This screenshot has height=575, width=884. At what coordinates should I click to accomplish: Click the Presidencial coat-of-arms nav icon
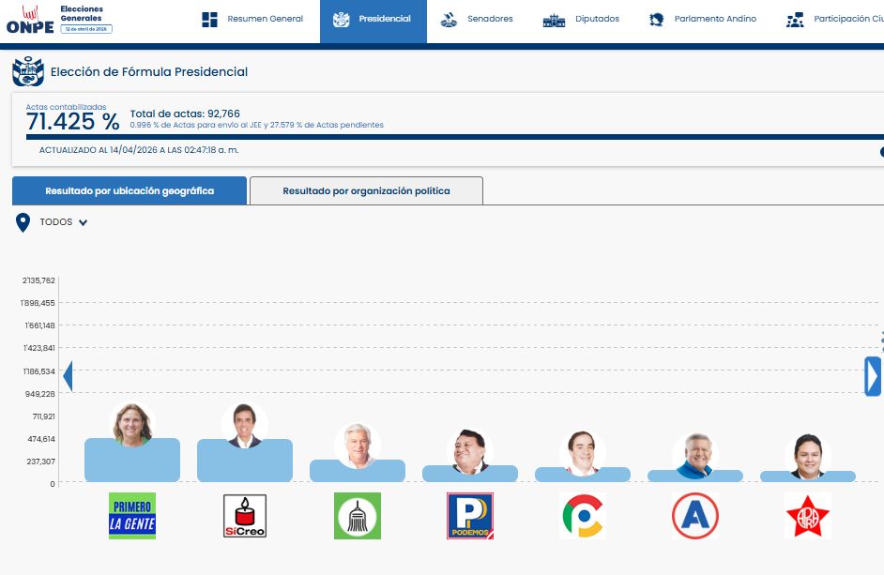coord(341,20)
